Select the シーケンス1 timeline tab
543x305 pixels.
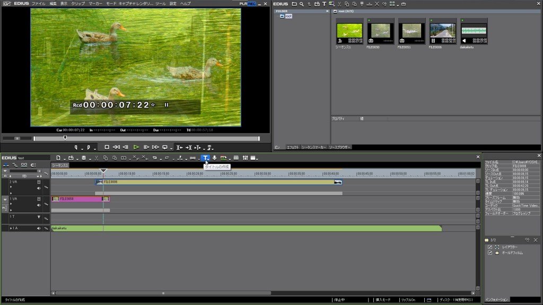[x=60, y=165]
